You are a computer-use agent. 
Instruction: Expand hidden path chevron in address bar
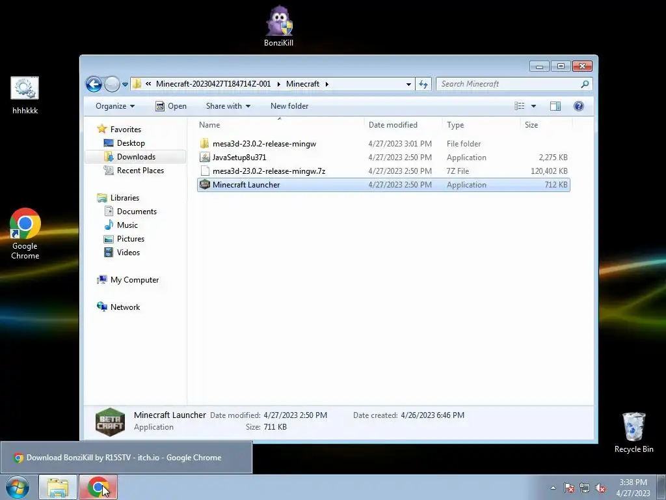pos(148,84)
